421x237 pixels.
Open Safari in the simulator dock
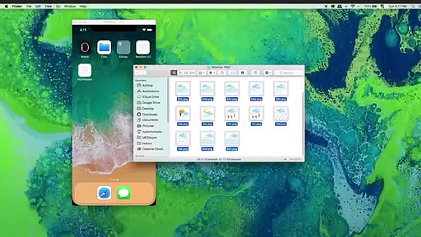tap(104, 193)
